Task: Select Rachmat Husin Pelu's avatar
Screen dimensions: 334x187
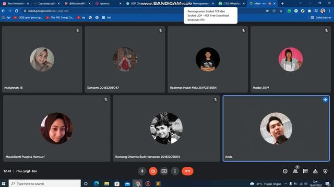Action: 208,59
